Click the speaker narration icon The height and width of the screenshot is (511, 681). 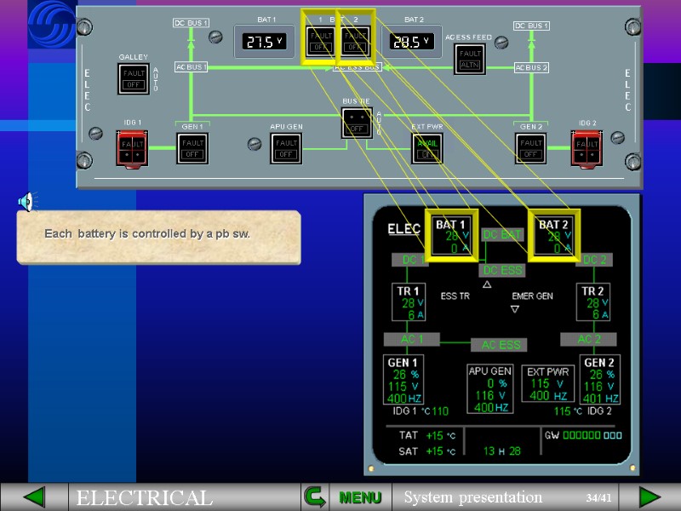(26, 203)
